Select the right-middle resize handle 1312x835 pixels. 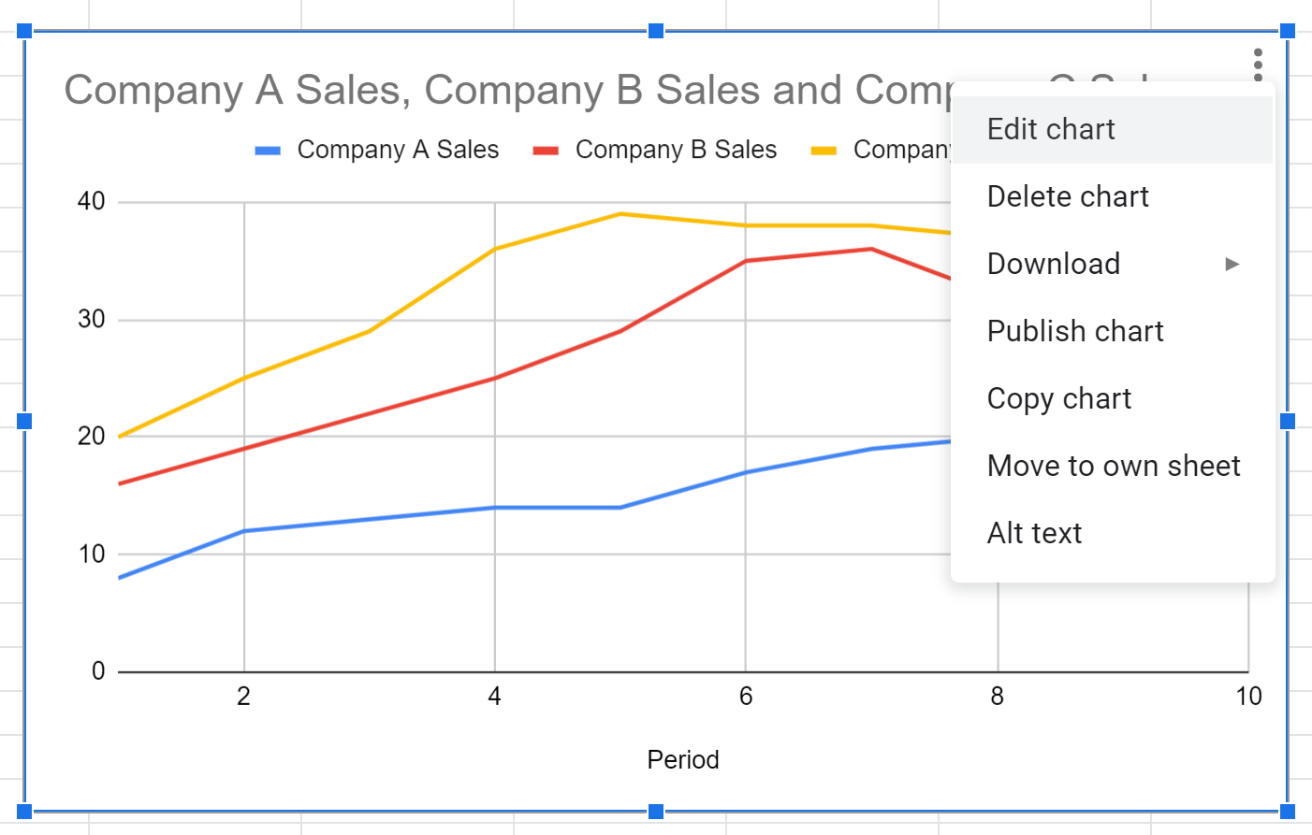[x=1288, y=422]
